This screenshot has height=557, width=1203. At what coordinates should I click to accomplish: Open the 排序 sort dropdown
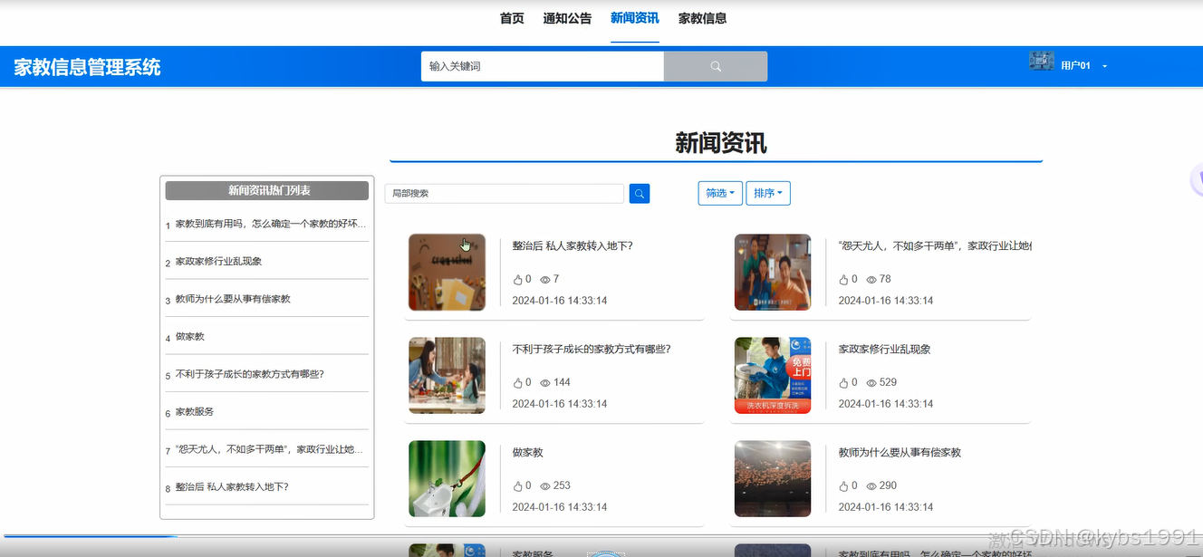click(x=768, y=193)
